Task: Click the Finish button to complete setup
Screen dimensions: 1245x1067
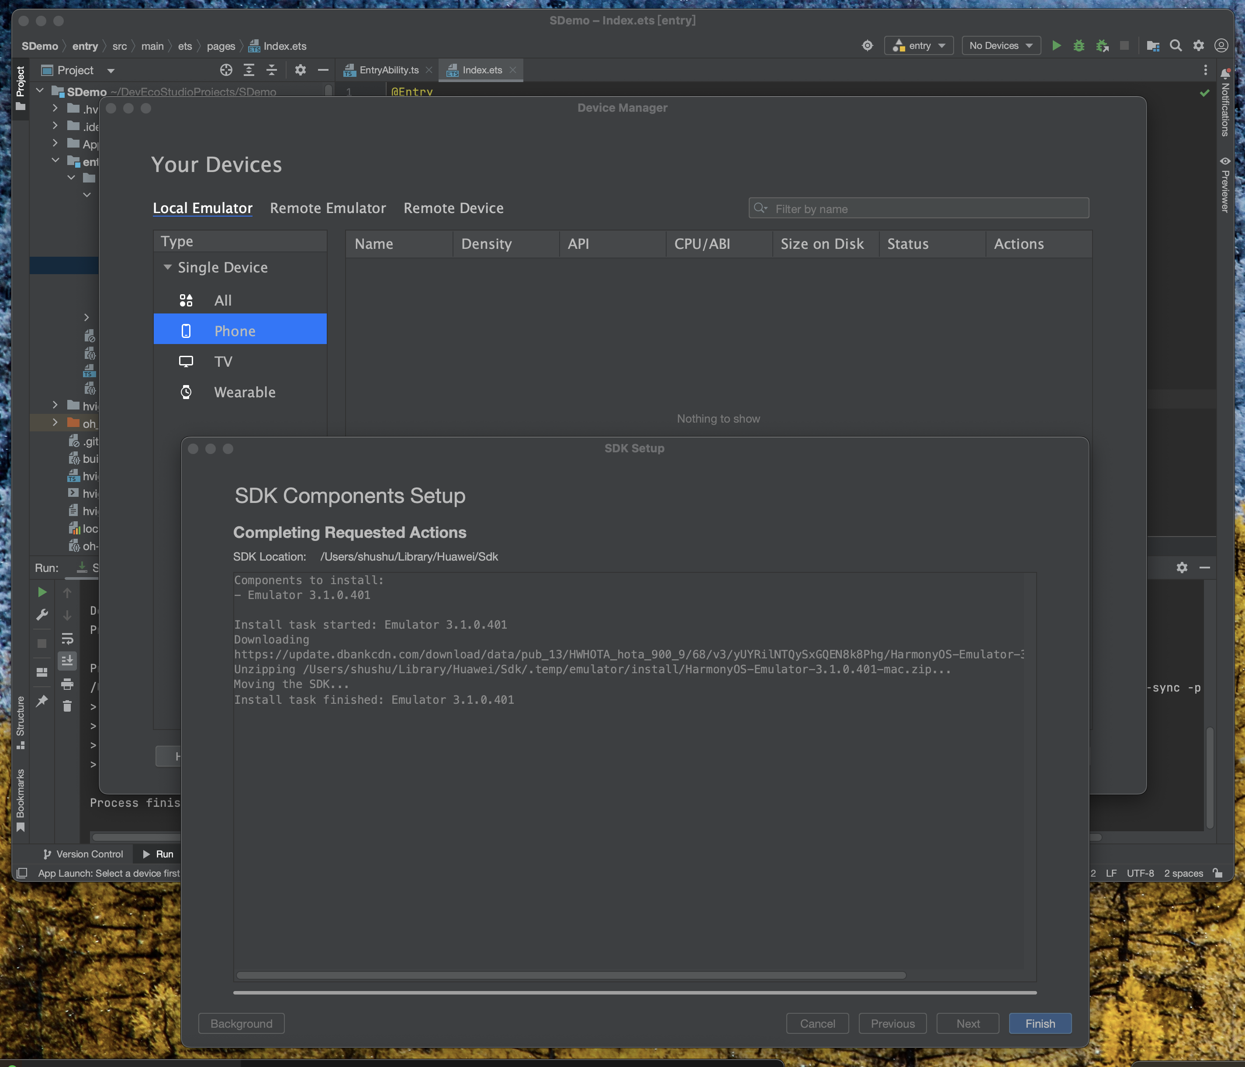Action: point(1040,1022)
